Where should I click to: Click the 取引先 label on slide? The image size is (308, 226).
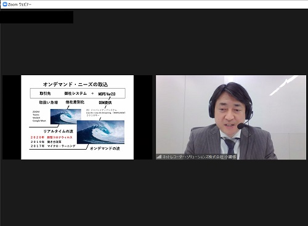(x=45, y=94)
